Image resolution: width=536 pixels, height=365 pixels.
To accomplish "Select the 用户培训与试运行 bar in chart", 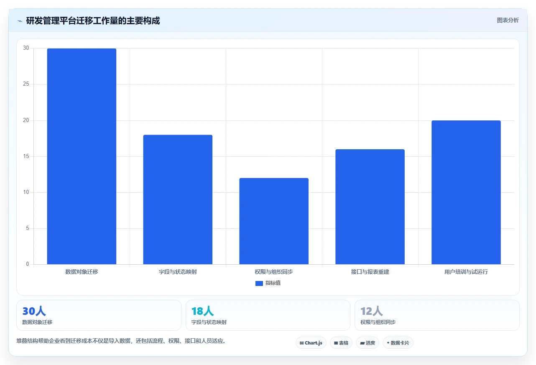I will (x=466, y=192).
